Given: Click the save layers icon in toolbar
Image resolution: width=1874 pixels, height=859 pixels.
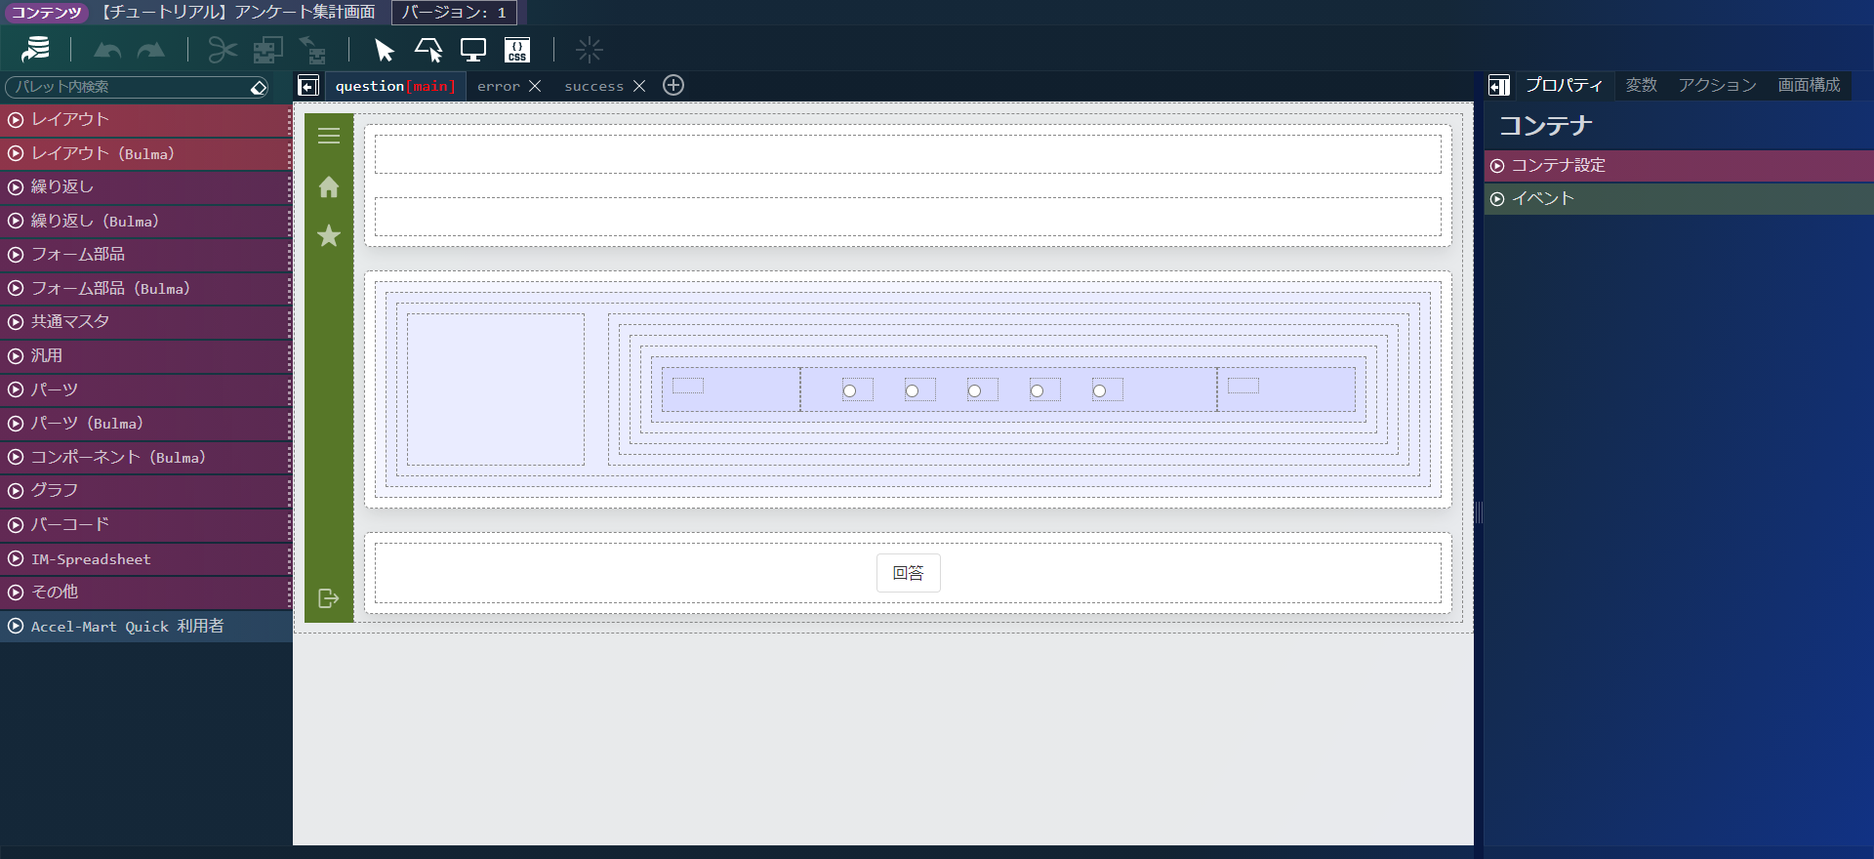Looking at the screenshot, I should pos(36,49).
